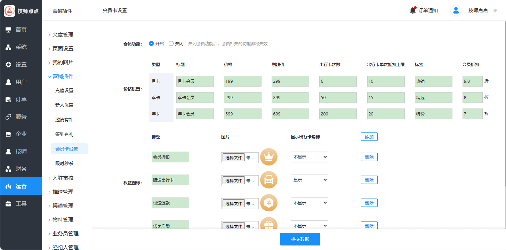Open 服务 with the link icon
The height and width of the screenshot is (250, 506).
(8, 117)
